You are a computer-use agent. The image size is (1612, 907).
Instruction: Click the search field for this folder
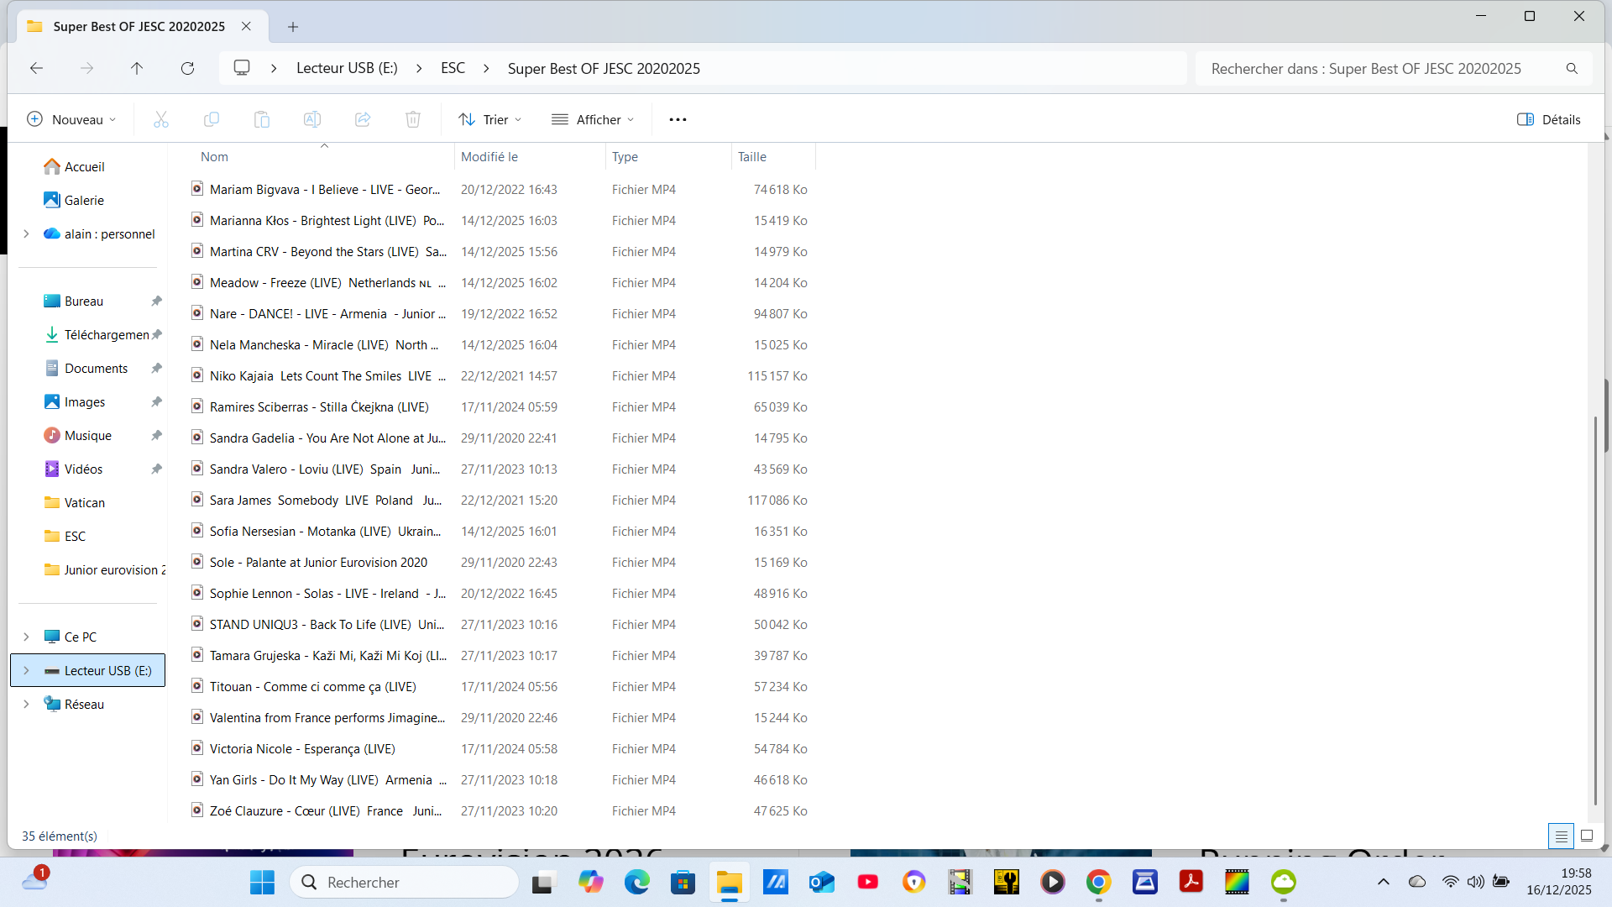(x=1377, y=68)
